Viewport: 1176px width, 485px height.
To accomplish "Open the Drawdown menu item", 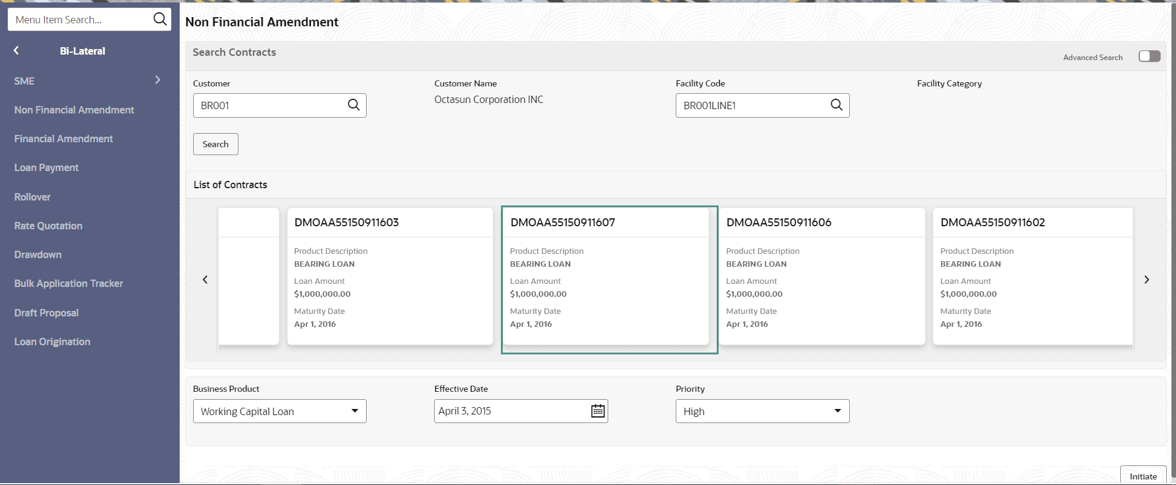I will coord(38,254).
